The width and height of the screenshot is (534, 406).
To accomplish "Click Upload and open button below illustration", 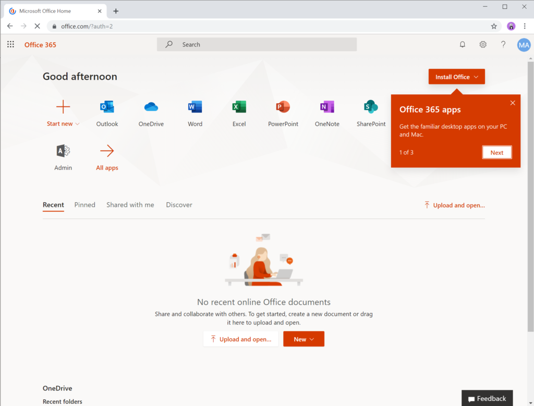I will (241, 339).
